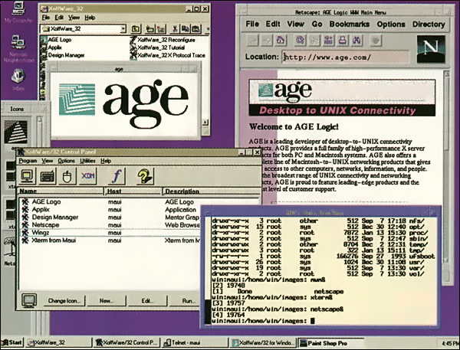Click the Up One Level folder icon

[135, 29]
